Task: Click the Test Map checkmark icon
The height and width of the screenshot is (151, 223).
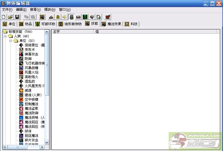Action: [108, 17]
